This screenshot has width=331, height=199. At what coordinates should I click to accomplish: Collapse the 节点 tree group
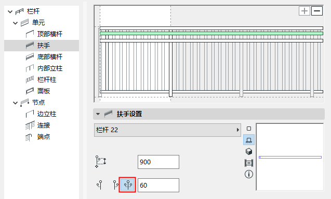(x=15, y=103)
